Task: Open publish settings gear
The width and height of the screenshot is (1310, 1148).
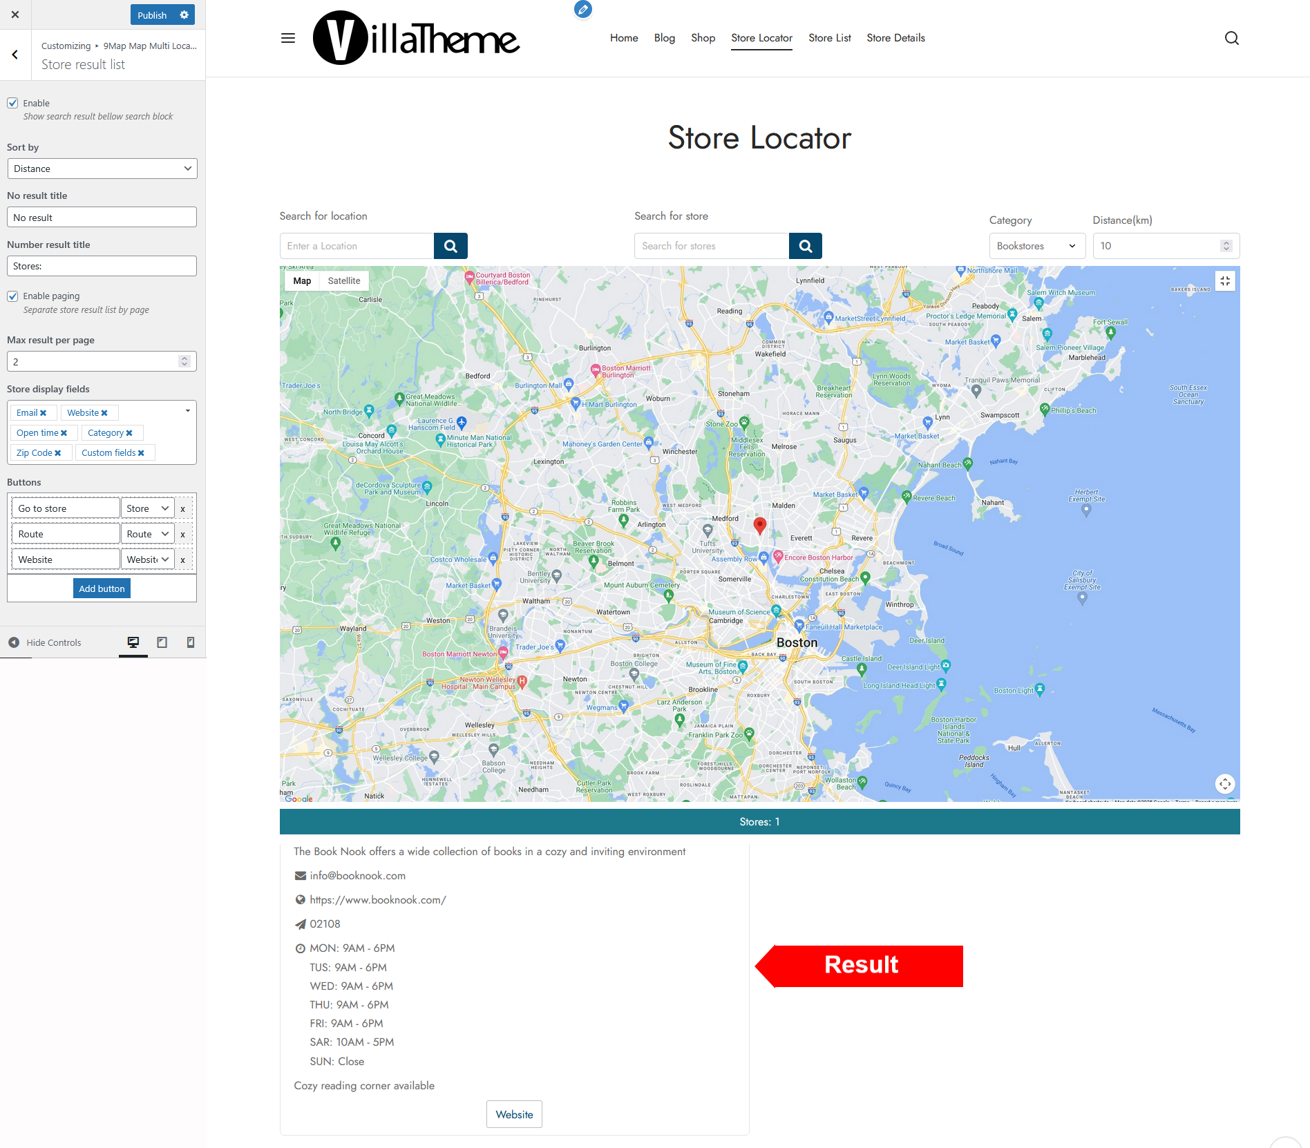Action: 184,15
